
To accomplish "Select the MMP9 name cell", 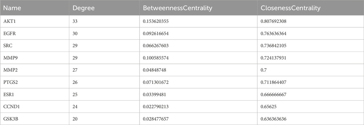I will tap(9, 58).
